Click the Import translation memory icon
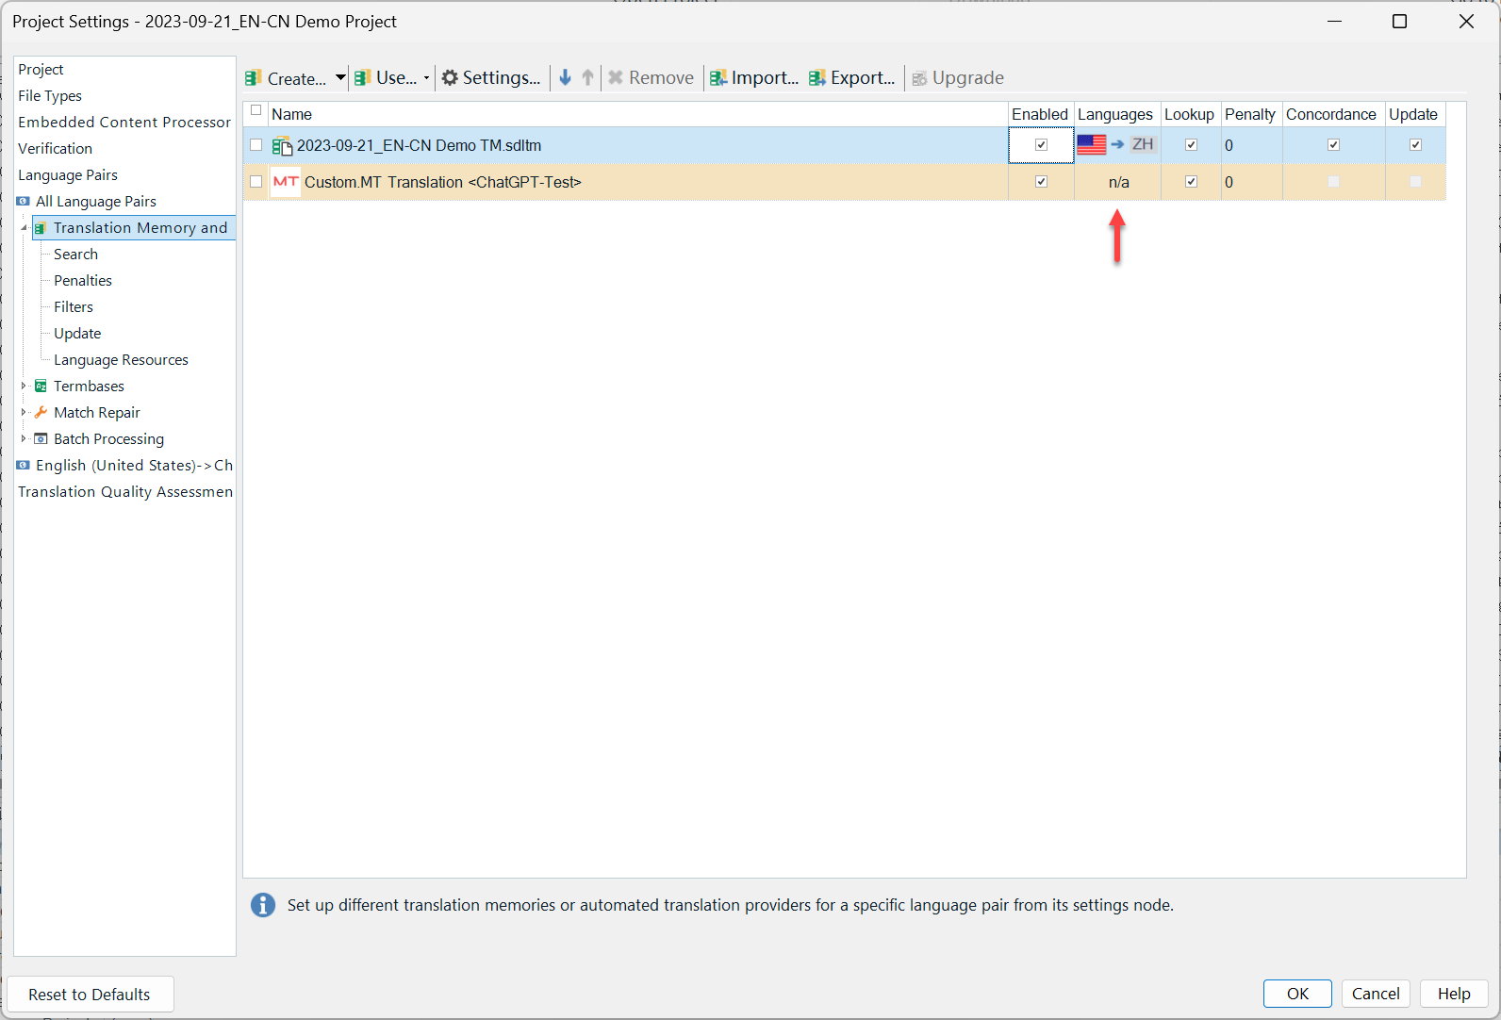The image size is (1501, 1020). [718, 78]
